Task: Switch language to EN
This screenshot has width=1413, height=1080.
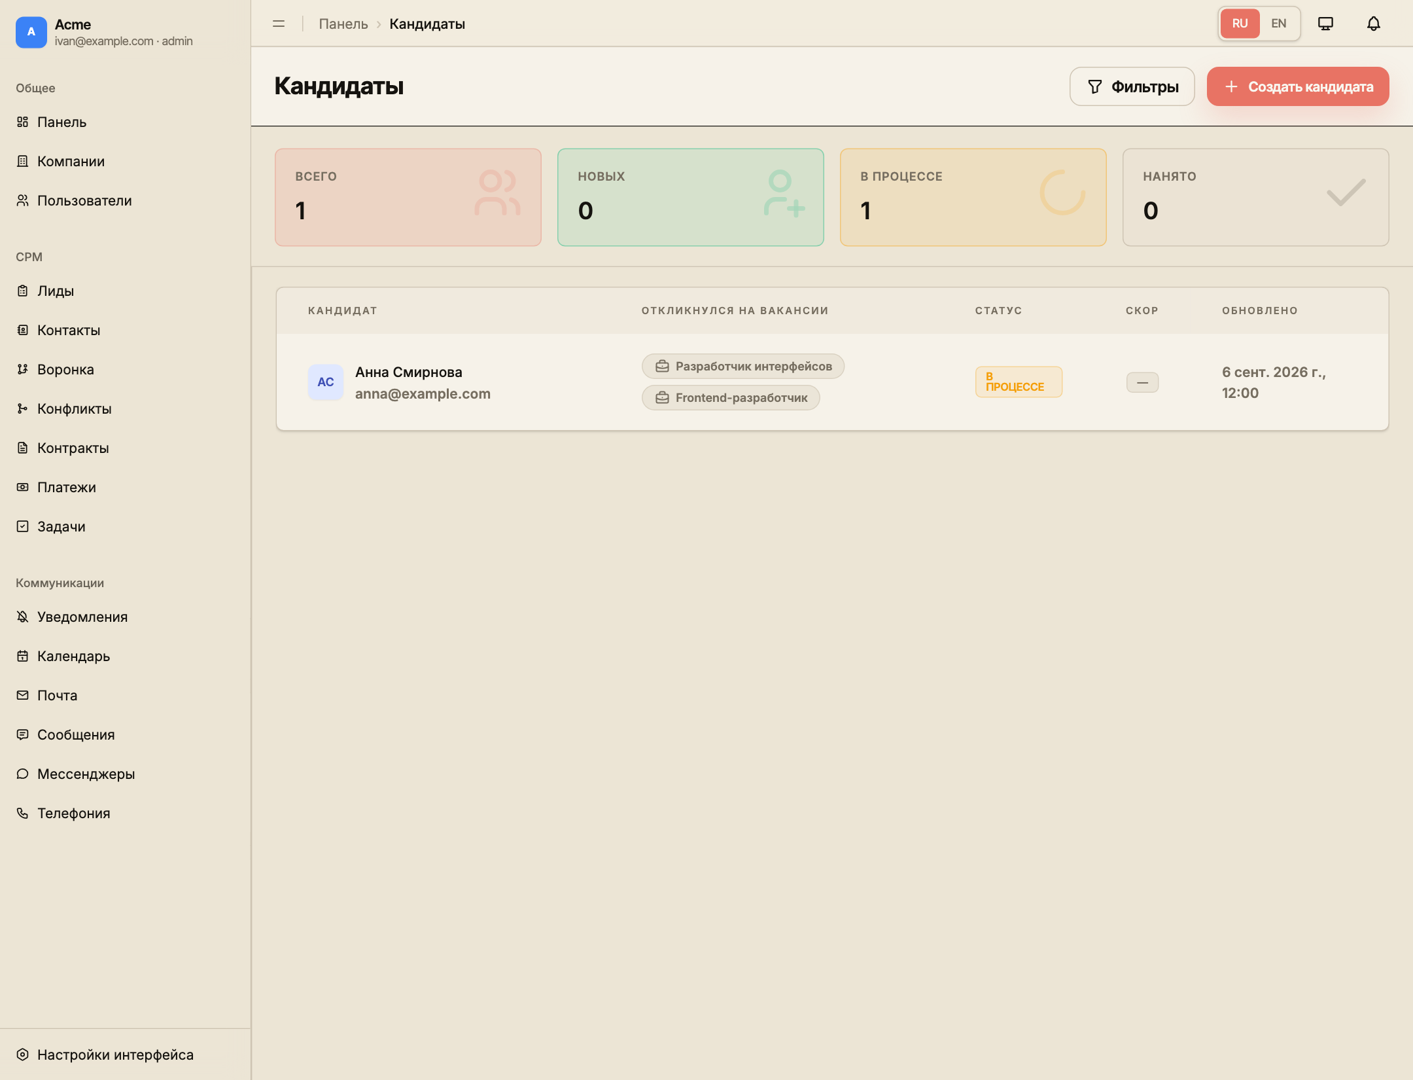Action: click(x=1279, y=24)
